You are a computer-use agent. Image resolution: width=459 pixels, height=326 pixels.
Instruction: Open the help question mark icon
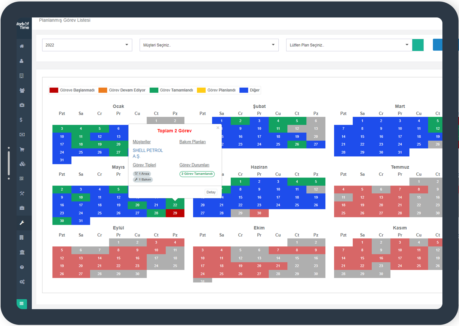[x=22, y=267]
